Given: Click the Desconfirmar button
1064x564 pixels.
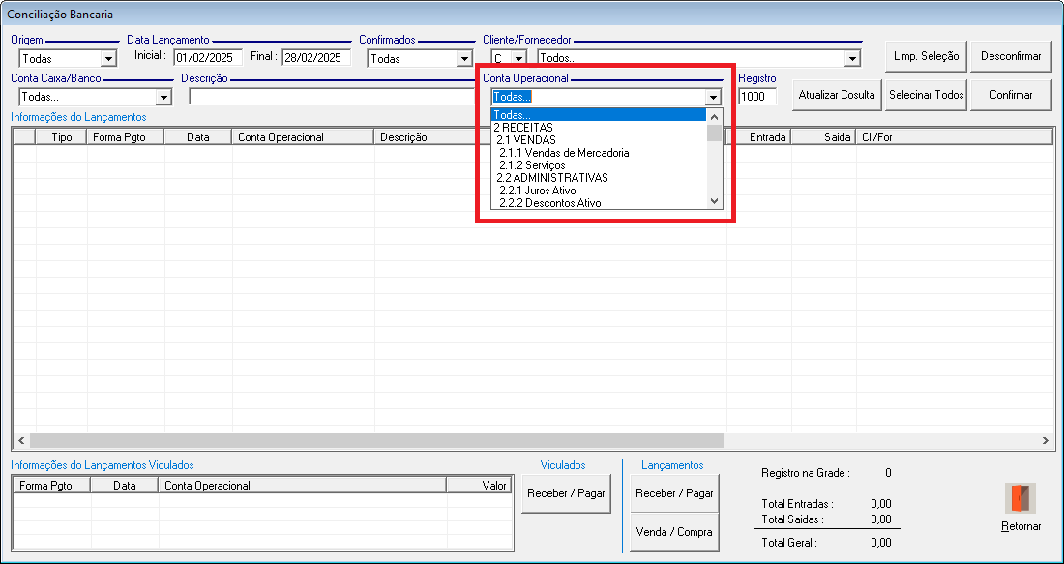Looking at the screenshot, I should tap(1011, 56).
